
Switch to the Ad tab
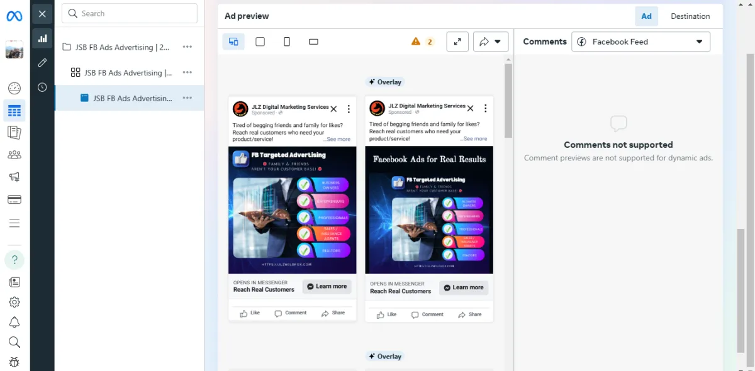point(646,16)
